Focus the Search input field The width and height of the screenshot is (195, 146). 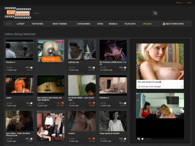[93, 13]
